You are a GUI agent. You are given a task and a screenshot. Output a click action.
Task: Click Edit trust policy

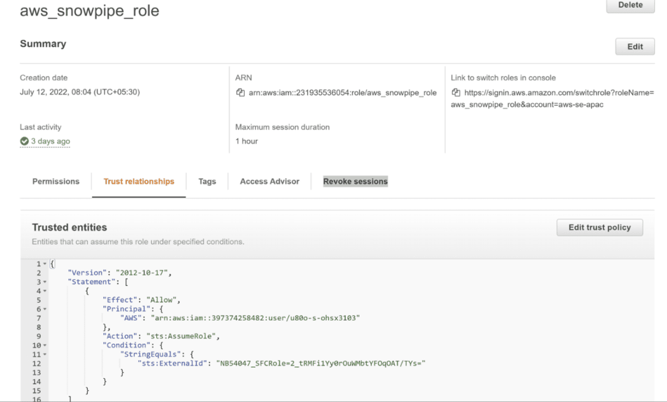(x=600, y=227)
